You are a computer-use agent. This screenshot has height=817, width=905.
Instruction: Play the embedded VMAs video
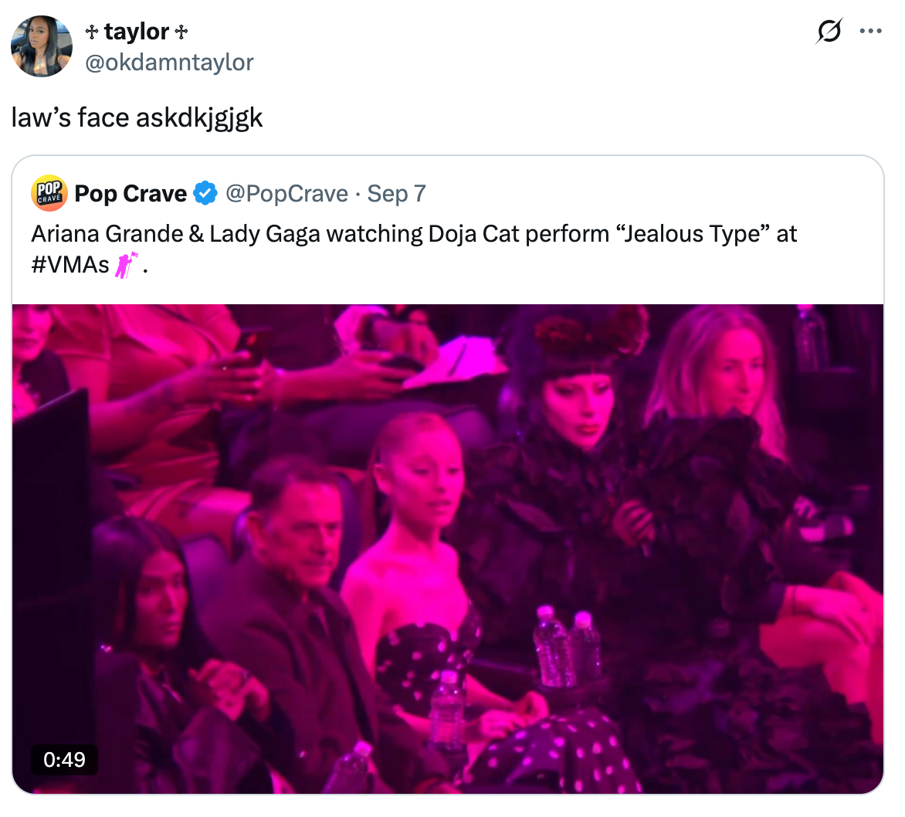(450, 548)
